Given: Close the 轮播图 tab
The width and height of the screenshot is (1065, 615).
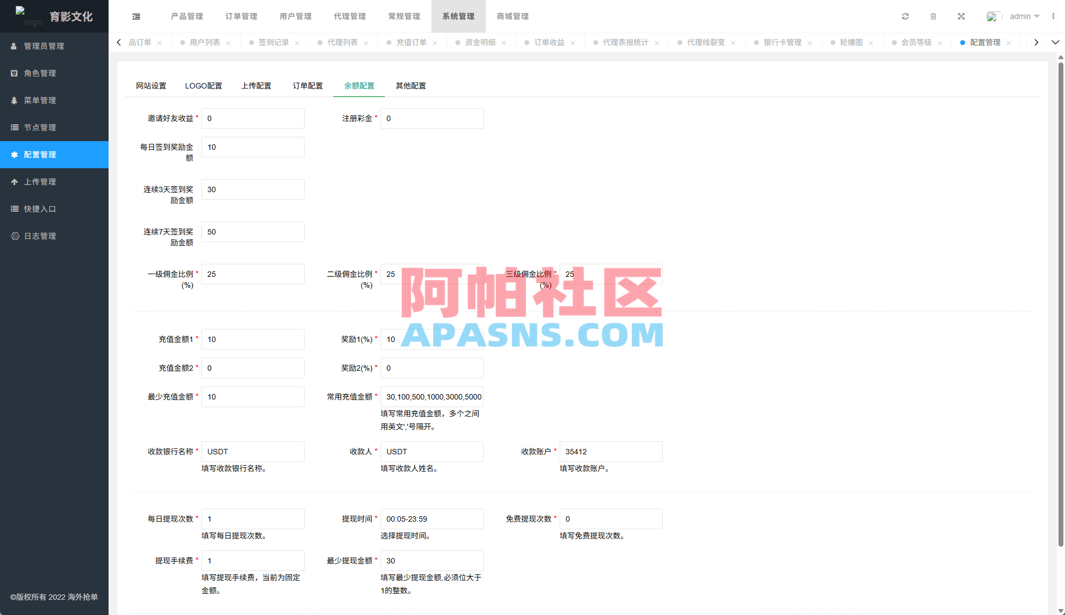Looking at the screenshot, I should (871, 42).
